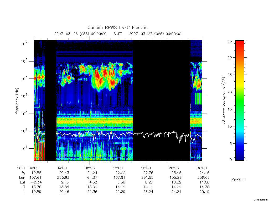The height and width of the screenshot is (201, 269).
Task: Click end time '2007-03-27 (086) 00:00:00'
Action: (155, 34)
